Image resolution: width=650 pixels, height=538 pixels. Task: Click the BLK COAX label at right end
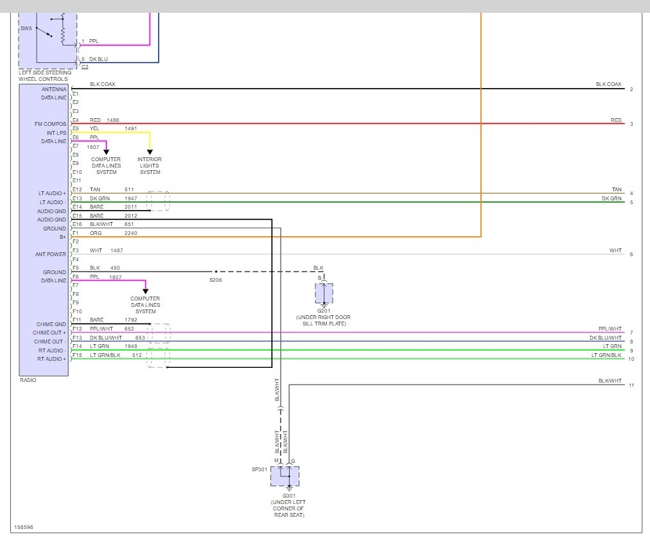(608, 84)
